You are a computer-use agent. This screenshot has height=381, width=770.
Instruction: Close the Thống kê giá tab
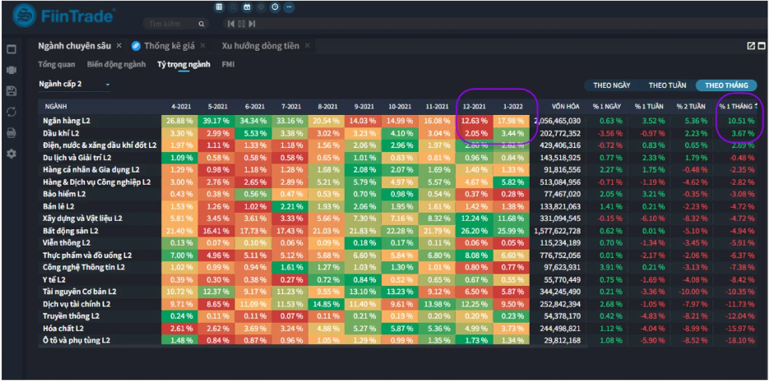pos(202,46)
